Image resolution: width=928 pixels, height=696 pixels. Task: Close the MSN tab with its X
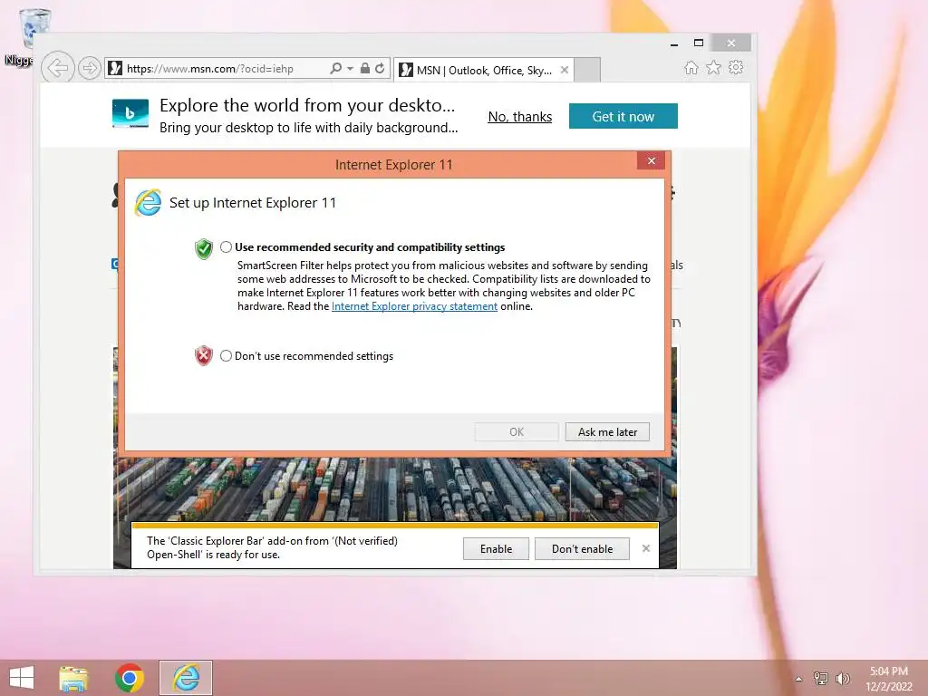click(565, 70)
